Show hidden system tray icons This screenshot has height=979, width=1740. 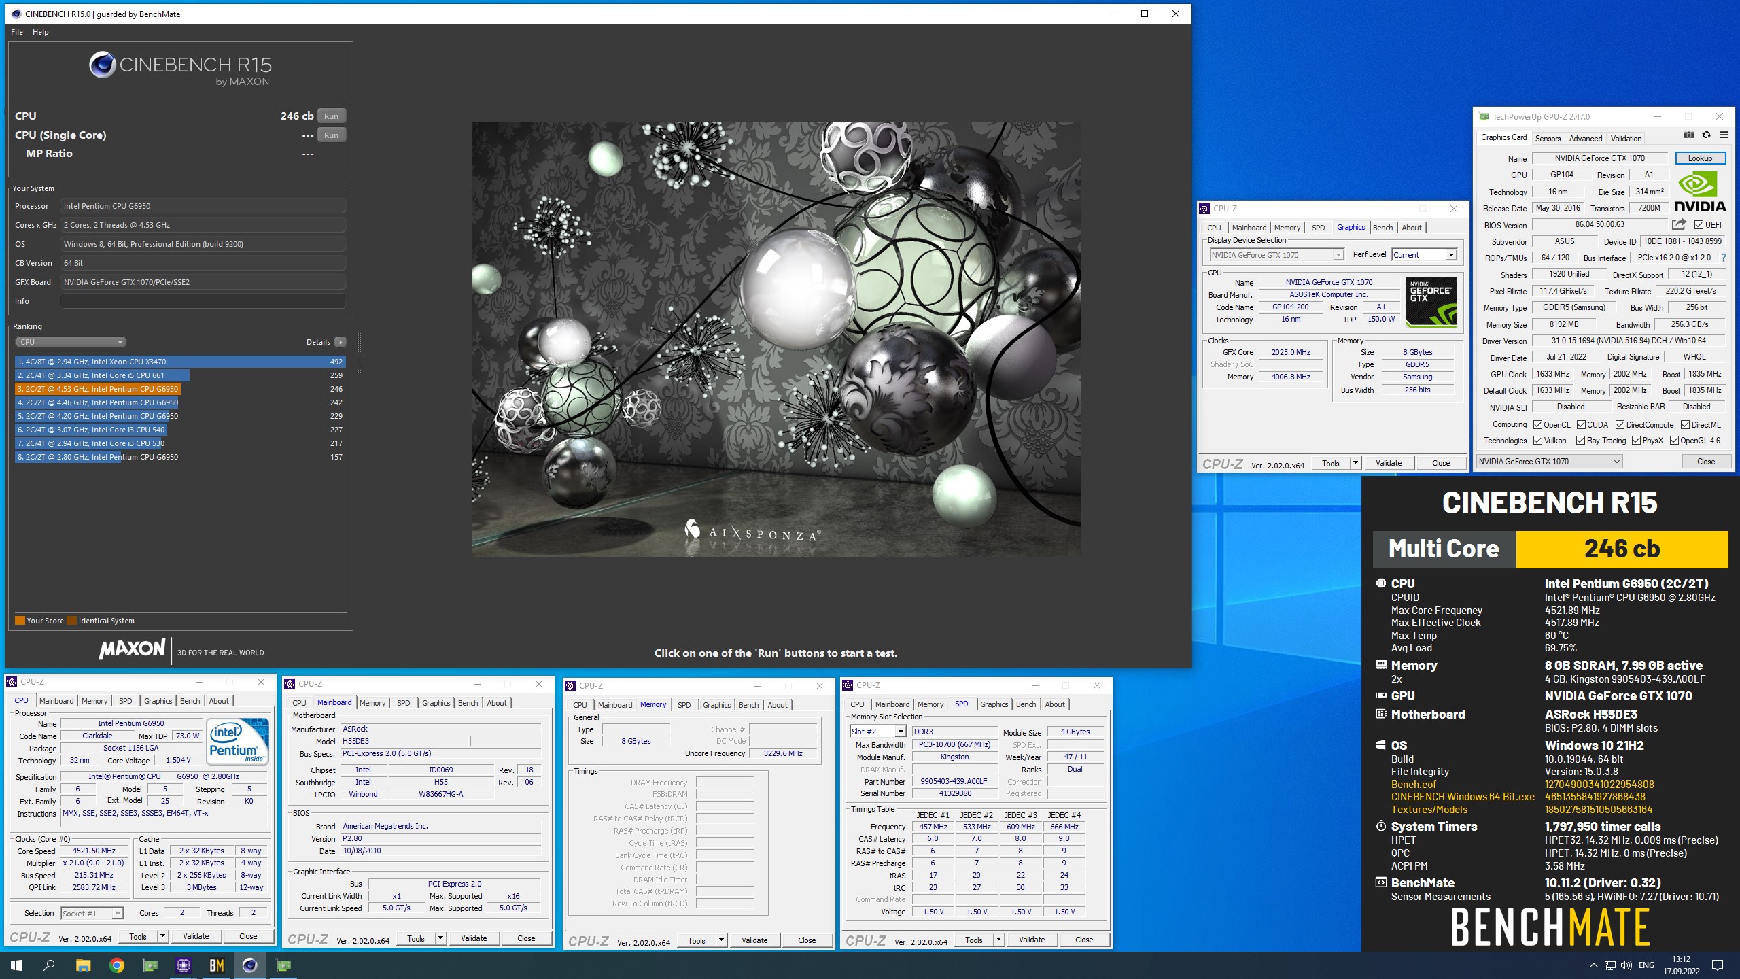(x=1593, y=965)
